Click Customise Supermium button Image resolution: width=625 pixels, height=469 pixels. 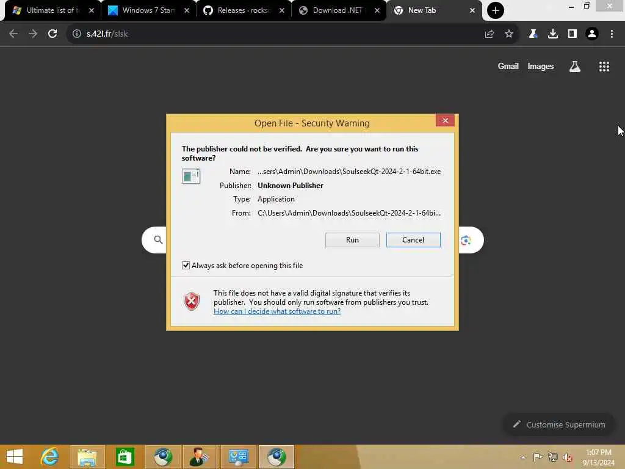(559, 424)
